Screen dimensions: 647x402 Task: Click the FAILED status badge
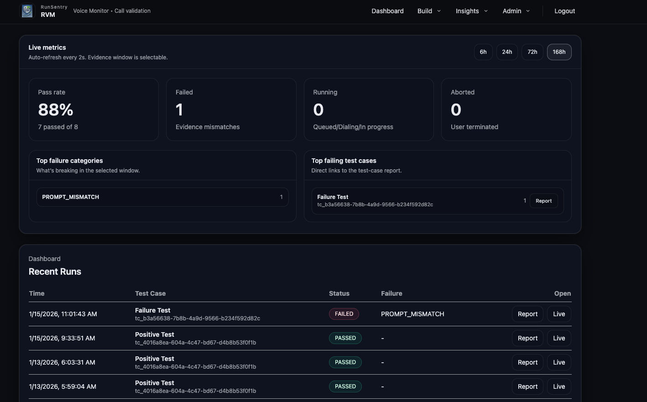(x=344, y=313)
